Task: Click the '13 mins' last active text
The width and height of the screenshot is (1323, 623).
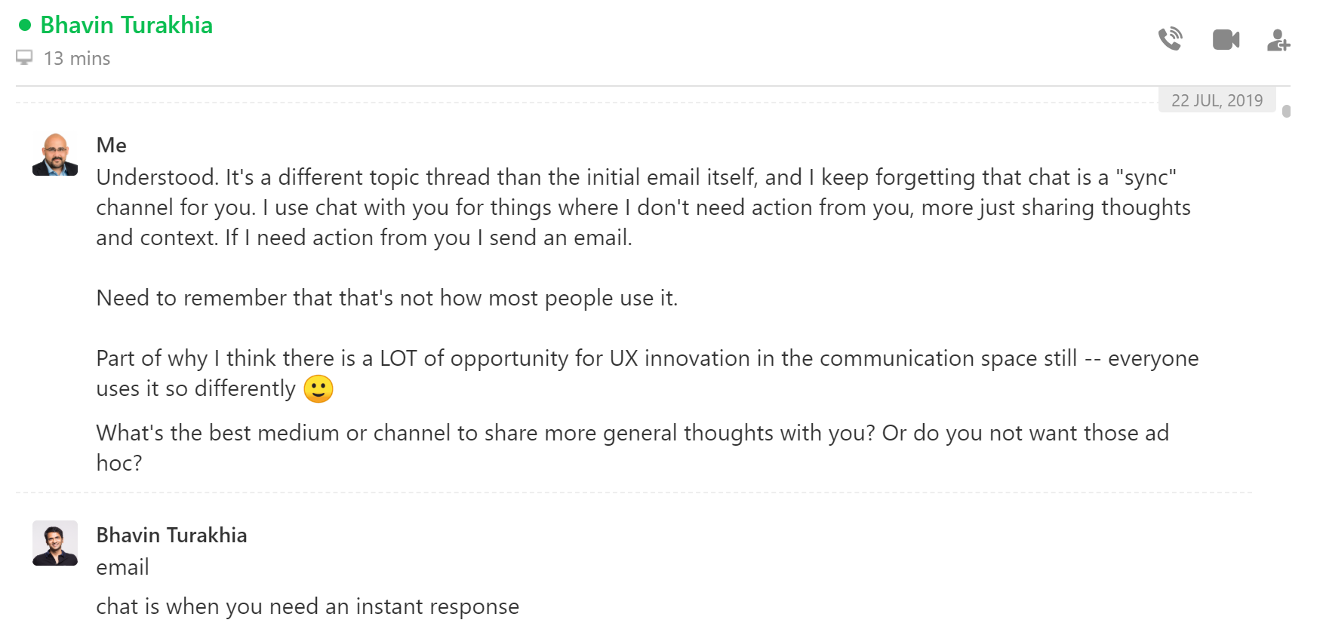Action: [x=77, y=57]
